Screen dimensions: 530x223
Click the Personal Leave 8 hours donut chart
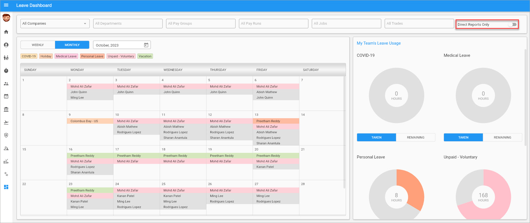point(396,194)
